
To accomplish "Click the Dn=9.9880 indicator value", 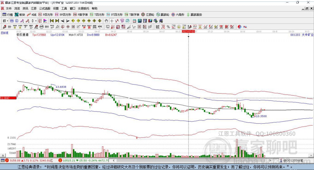I will point(93,35).
